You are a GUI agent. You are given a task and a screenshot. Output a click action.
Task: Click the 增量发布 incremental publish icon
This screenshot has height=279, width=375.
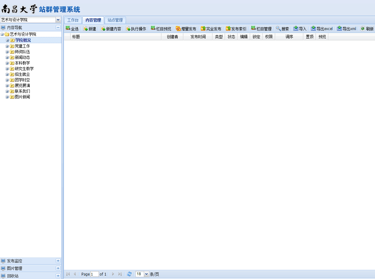(178, 28)
